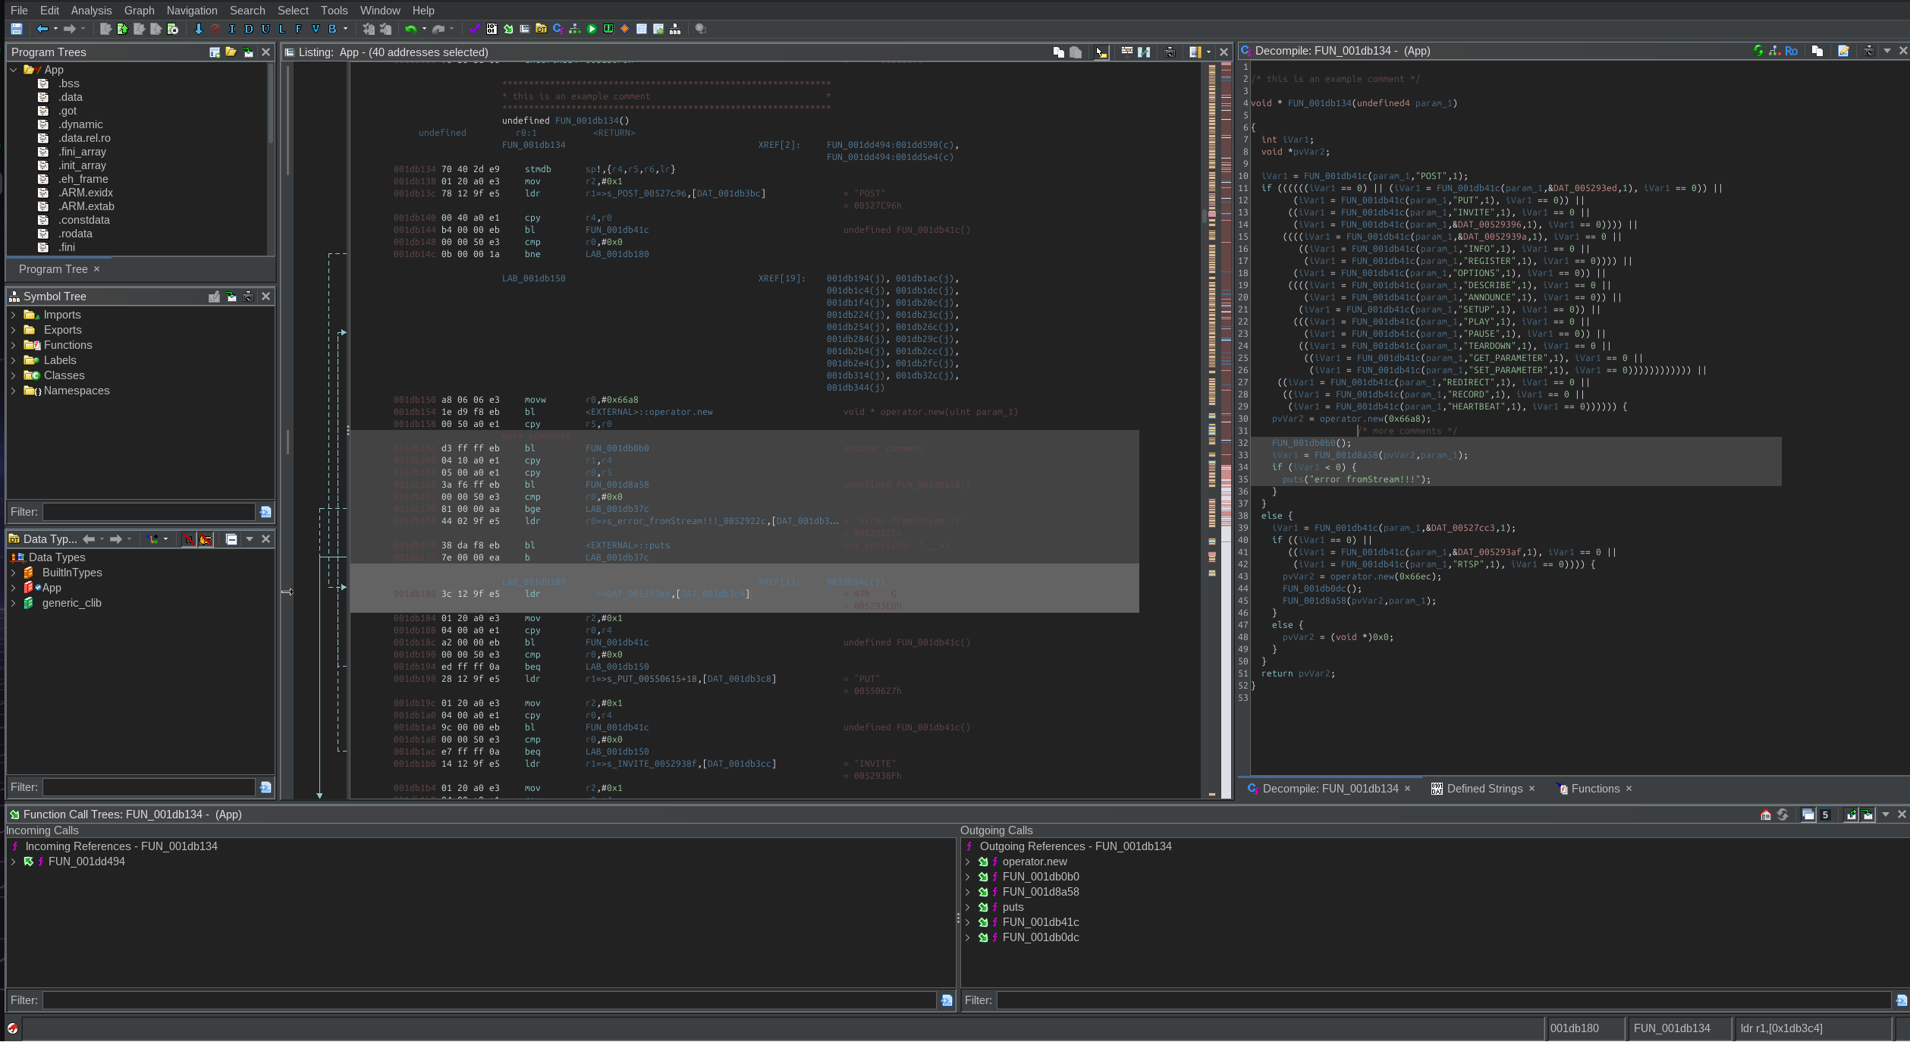Click the Symbol Tree filter input field
Screen dimensions: 1910x1042
point(149,512)
